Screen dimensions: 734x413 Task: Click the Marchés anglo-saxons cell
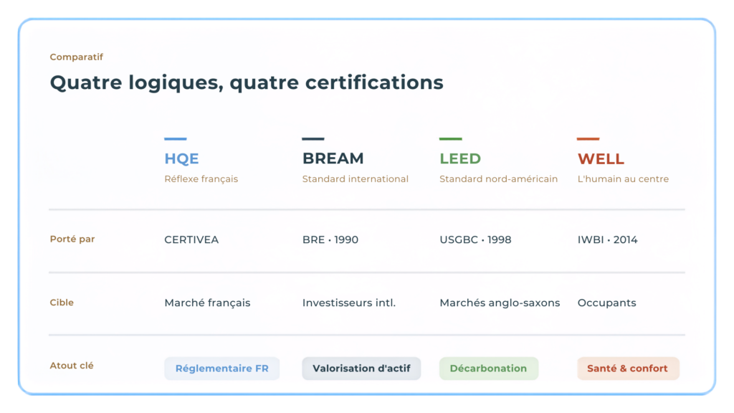(x=500, y=303)
